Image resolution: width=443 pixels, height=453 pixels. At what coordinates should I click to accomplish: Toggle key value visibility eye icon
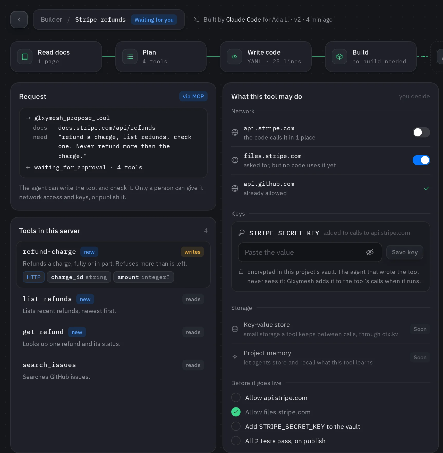tap(370, 252)
